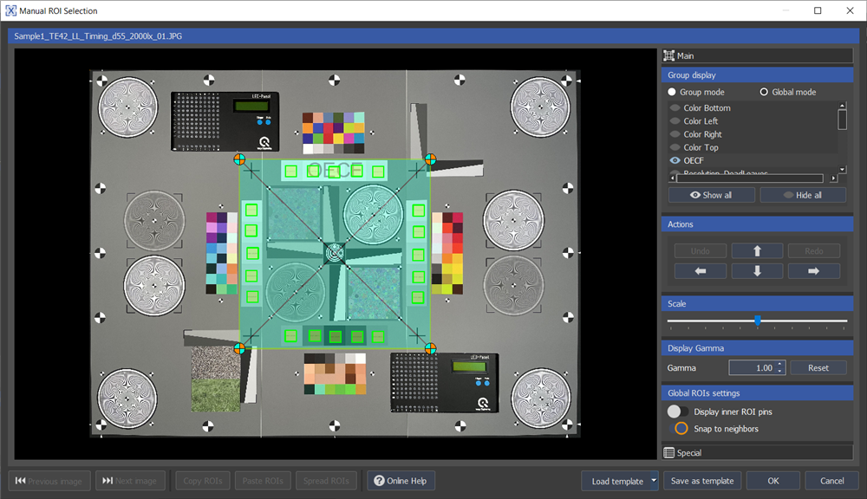Image resolution: width=867 pixels, height=499 pixels.
Task: Select the Color Right group row
Action: point(753,134)
